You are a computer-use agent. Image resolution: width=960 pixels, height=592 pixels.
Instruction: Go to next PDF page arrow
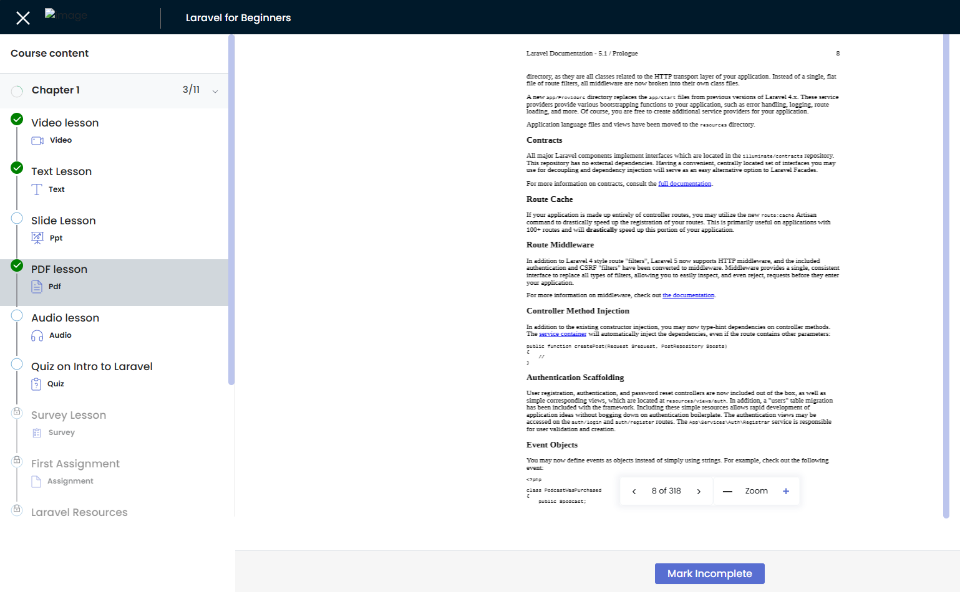tap(699, 492)
